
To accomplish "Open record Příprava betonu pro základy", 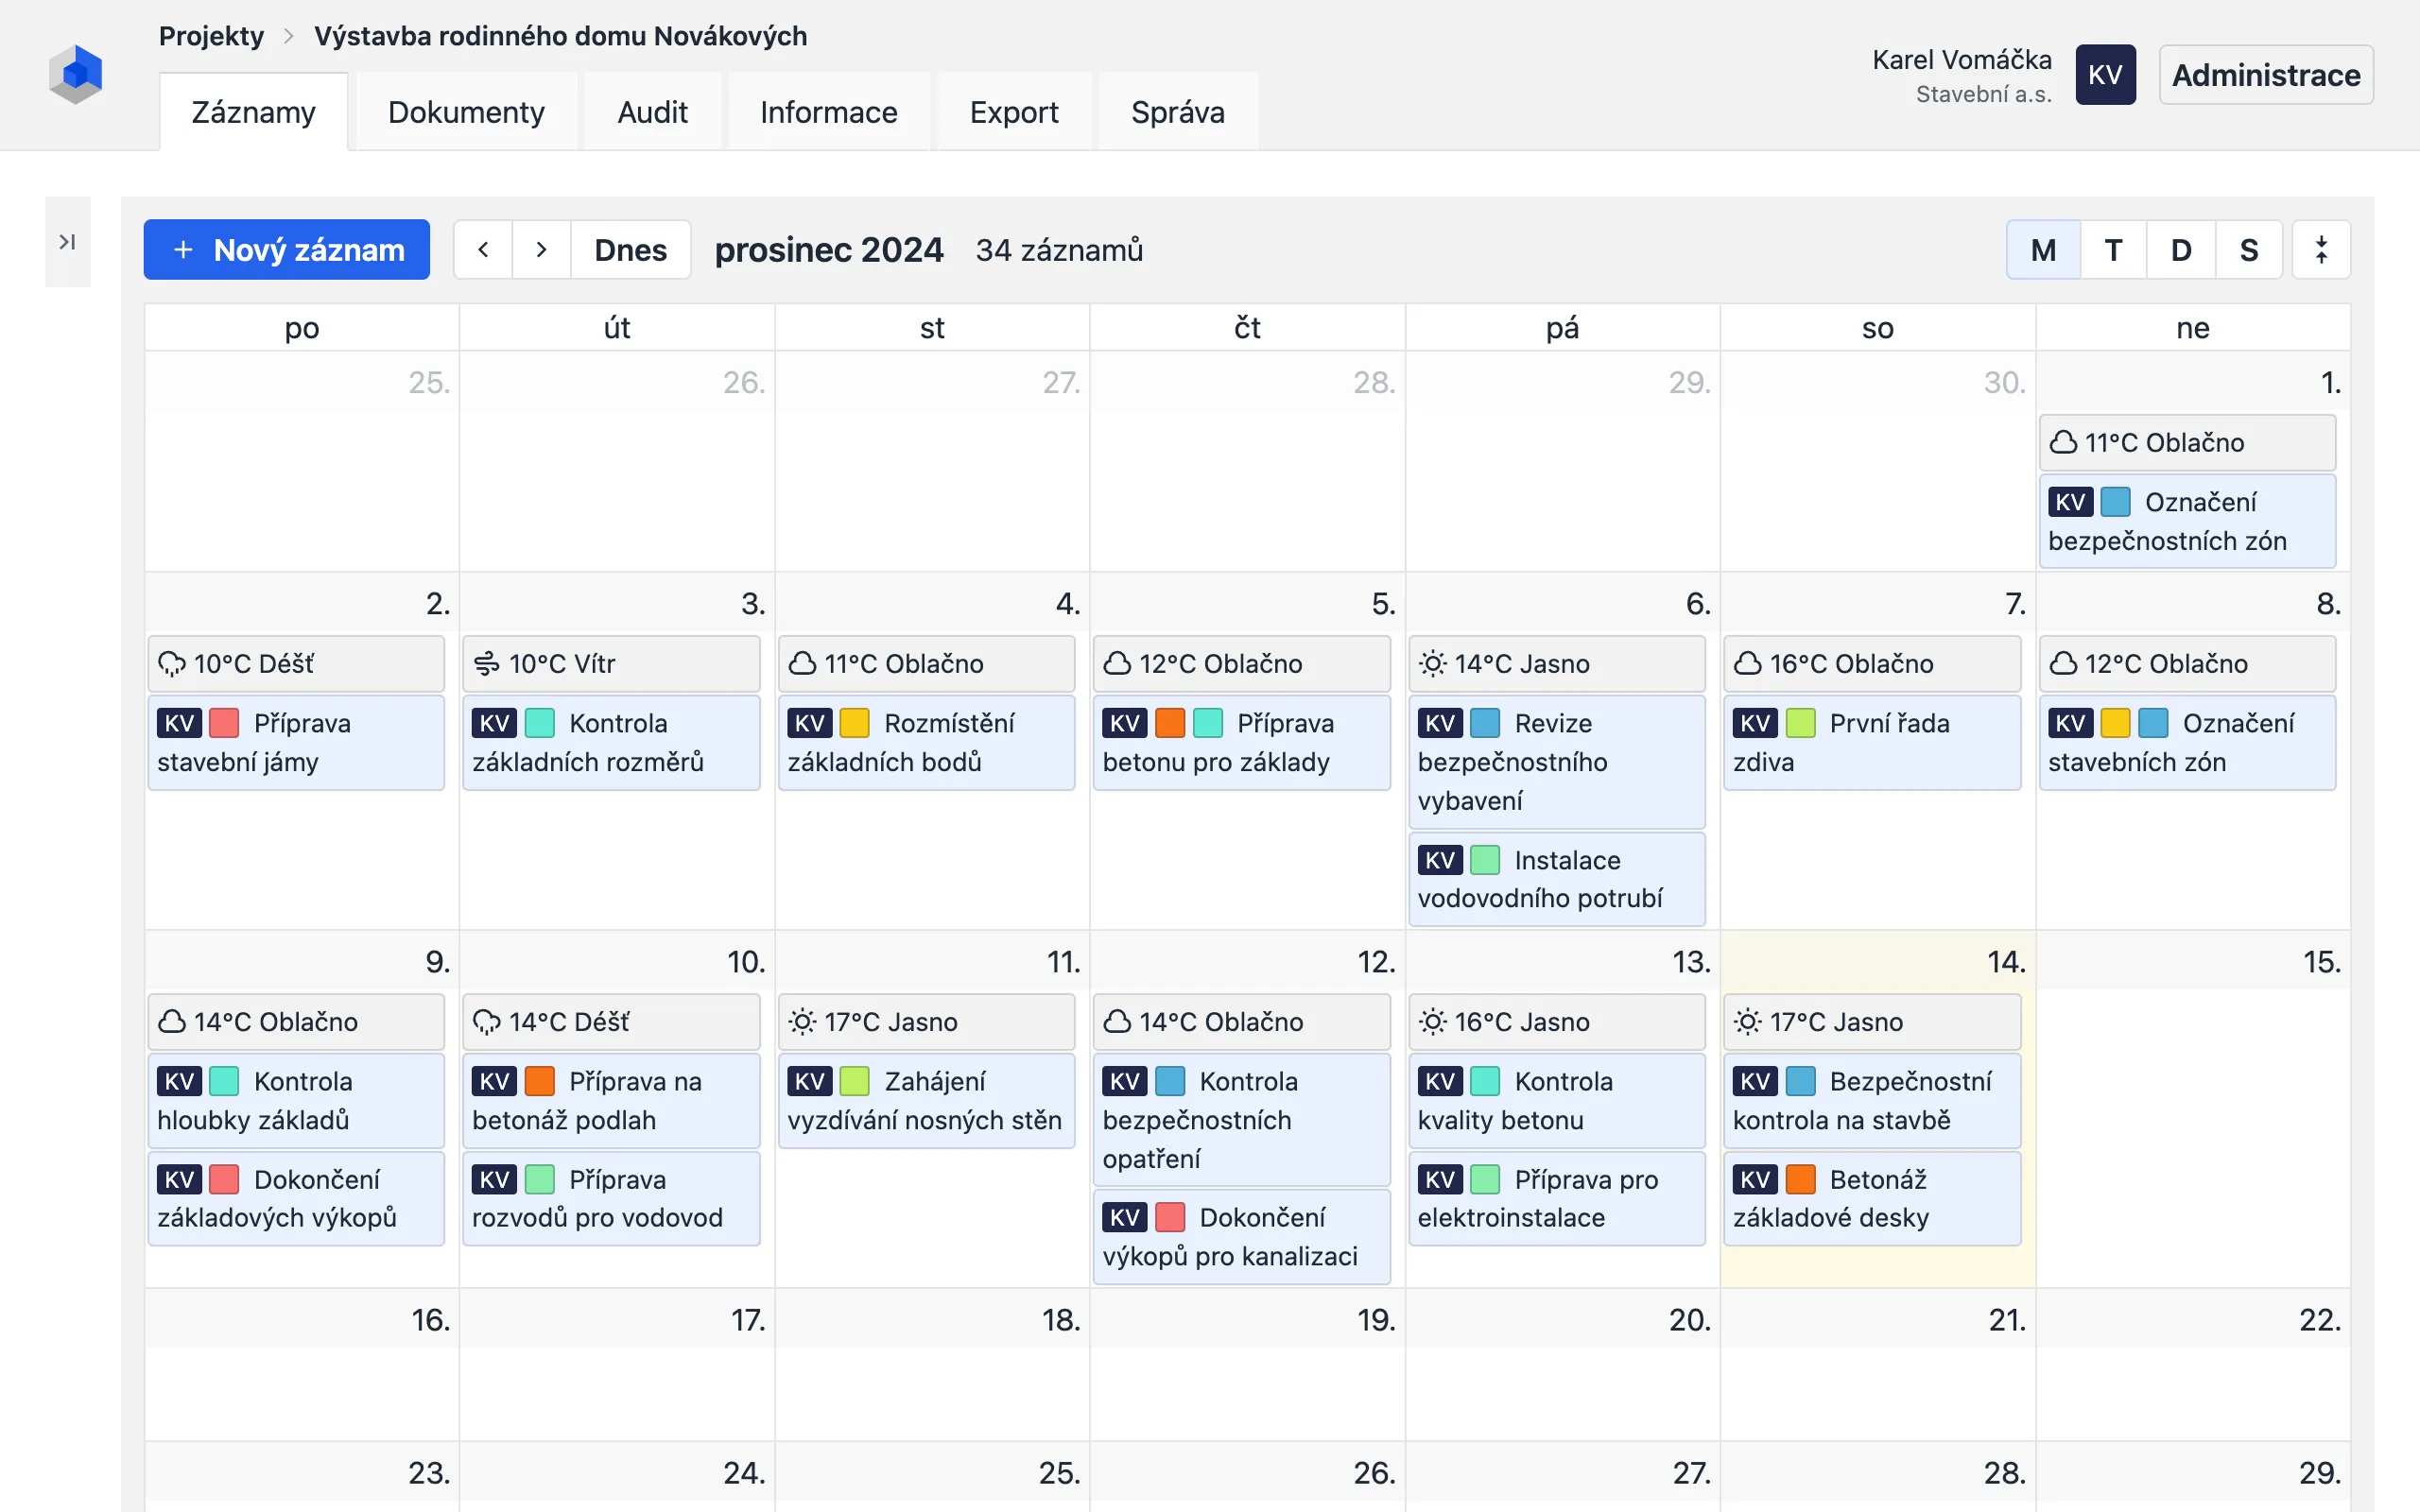I will [x=1241, y=742].
